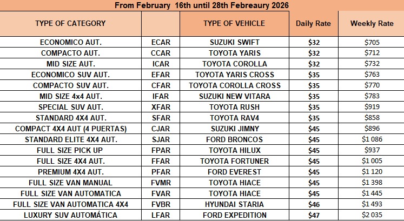Click the $1 120 weekly rate cell
The width and height of the screenshot is (404, 221).
pyautogui.click(x=371, y=172)
